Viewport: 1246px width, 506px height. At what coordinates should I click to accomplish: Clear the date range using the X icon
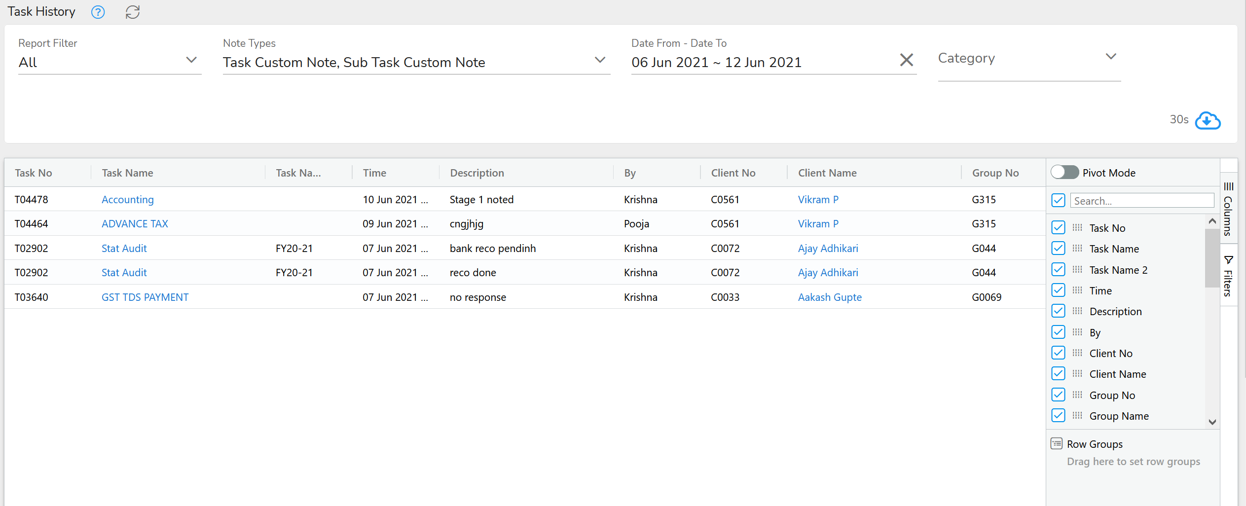click(x=906, y=60)
